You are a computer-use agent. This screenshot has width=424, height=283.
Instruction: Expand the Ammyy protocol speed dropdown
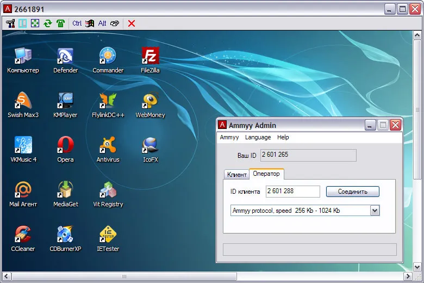click(375, 211)
